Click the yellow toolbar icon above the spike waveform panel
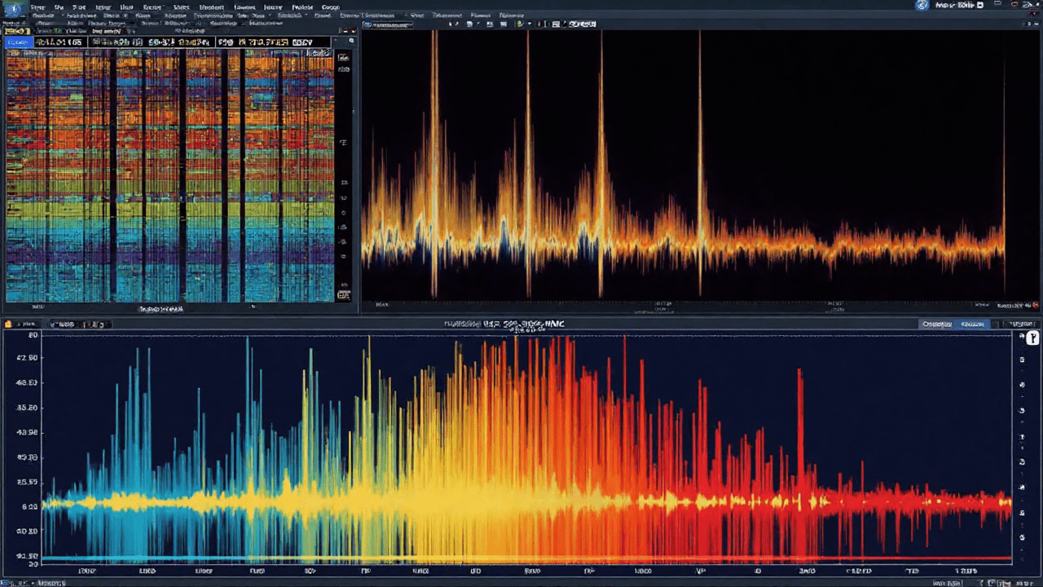This screenshot has height=587, width=1043. coord(520,24)
